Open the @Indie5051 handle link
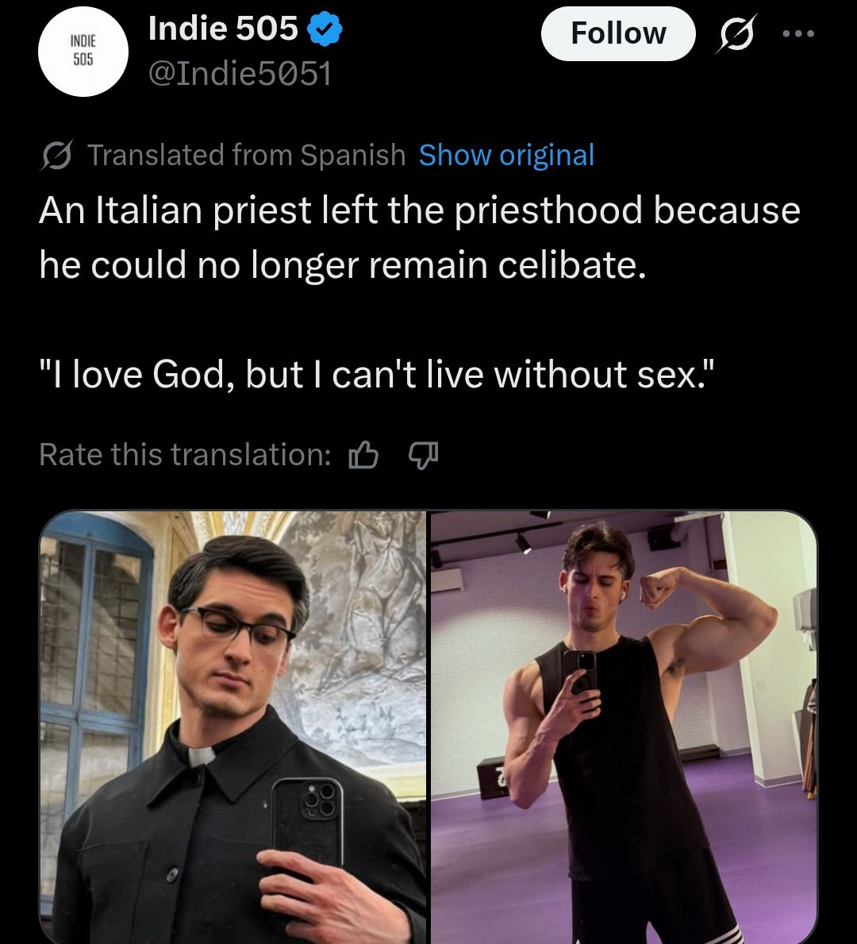 [240, 74]
